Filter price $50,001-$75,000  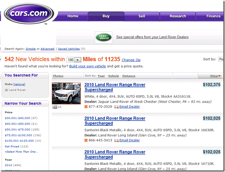(x=18, y=130)
